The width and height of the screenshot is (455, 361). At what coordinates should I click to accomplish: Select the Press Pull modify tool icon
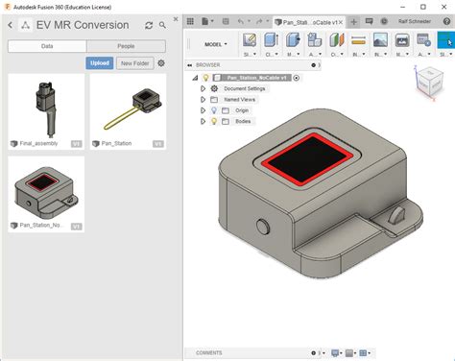[x=293, y=40]
